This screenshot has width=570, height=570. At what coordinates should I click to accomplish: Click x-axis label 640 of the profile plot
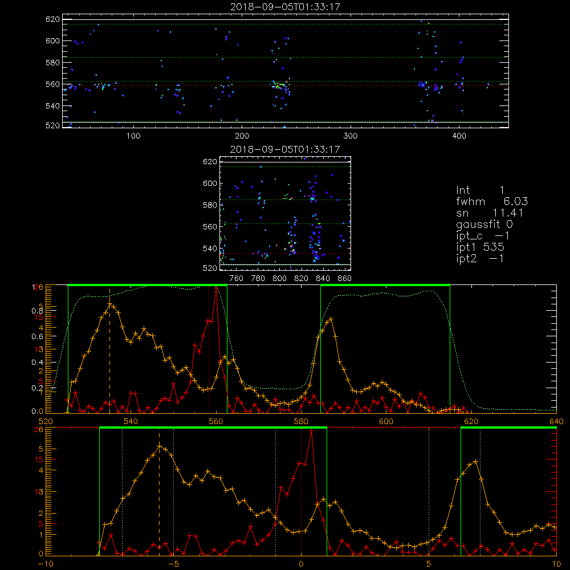(556, 421)
